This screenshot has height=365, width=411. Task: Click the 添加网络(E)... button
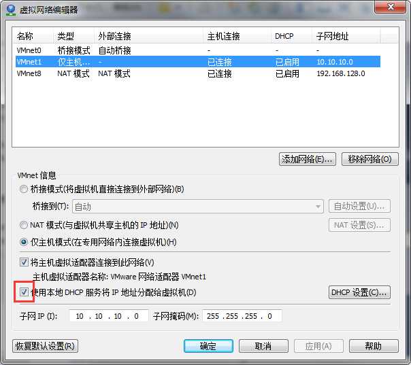pos(307,159)
